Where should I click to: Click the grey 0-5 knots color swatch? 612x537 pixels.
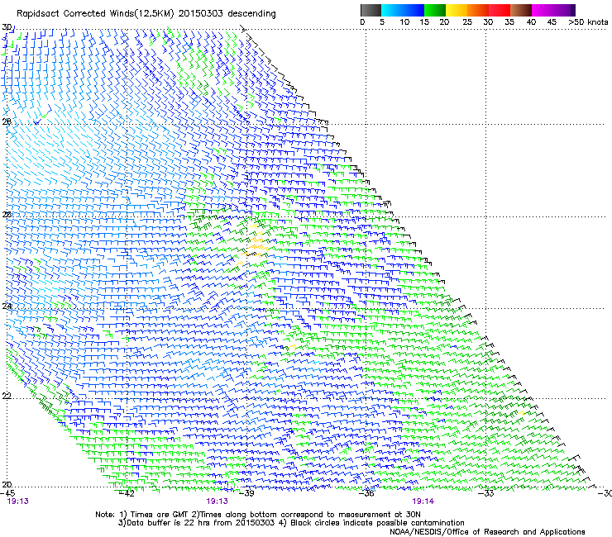pyautogui.click(x=371, y=10)
